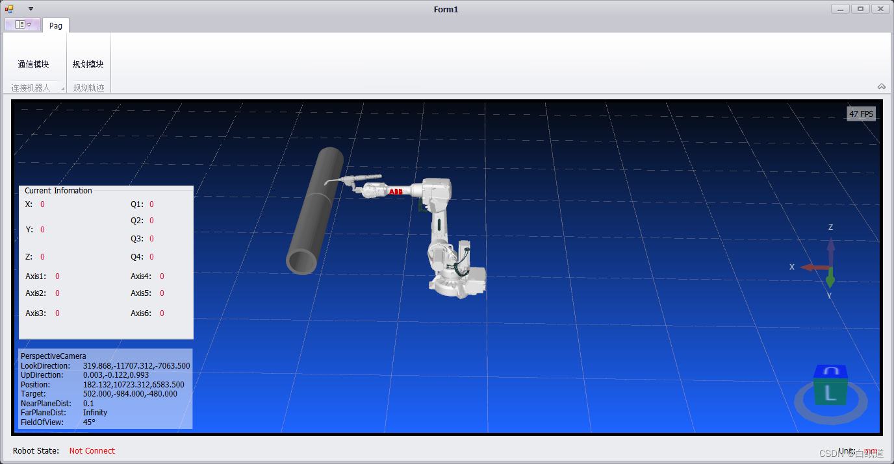This screenshot has height=464, width=894.
Task: Click the Axis1 value readout
Action: [x=57, y=276]
